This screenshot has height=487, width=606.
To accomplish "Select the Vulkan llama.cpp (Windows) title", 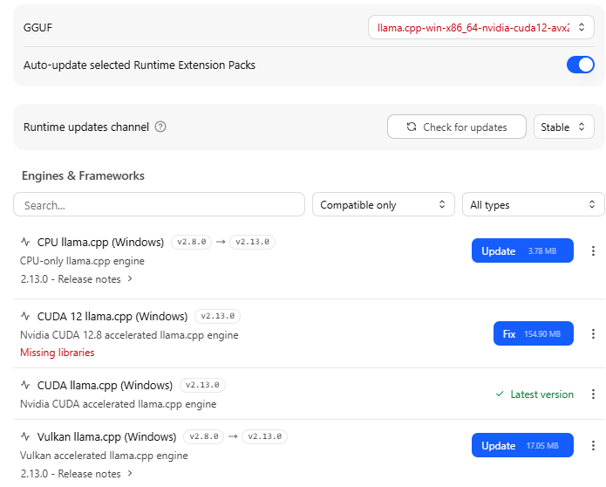I will (x=106, y=436).
